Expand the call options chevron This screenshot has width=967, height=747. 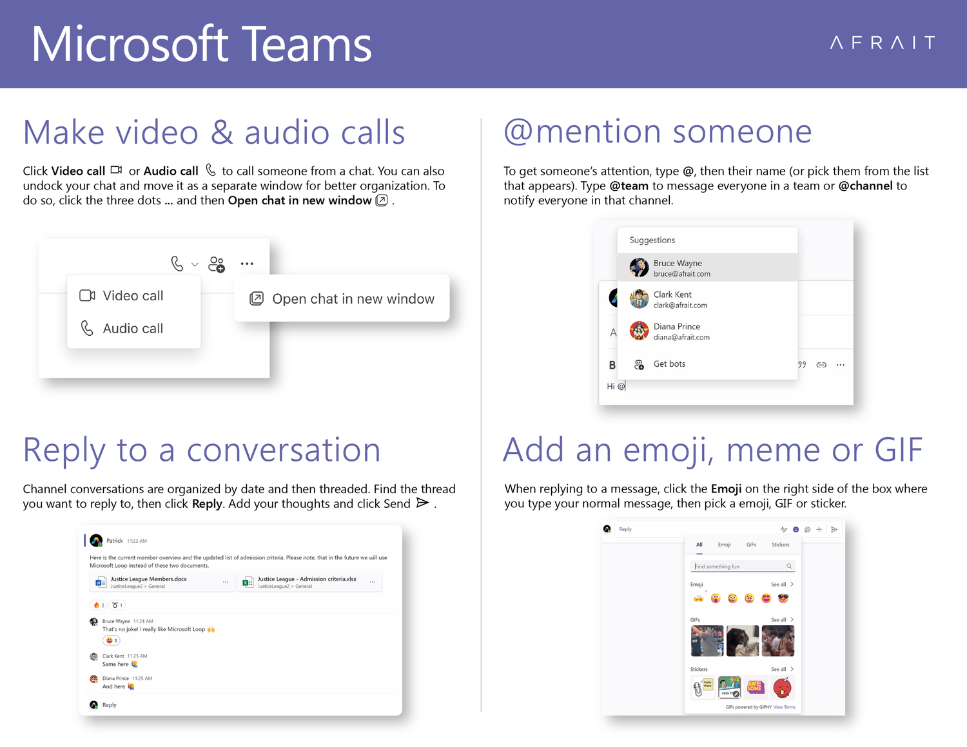point(193,264)
